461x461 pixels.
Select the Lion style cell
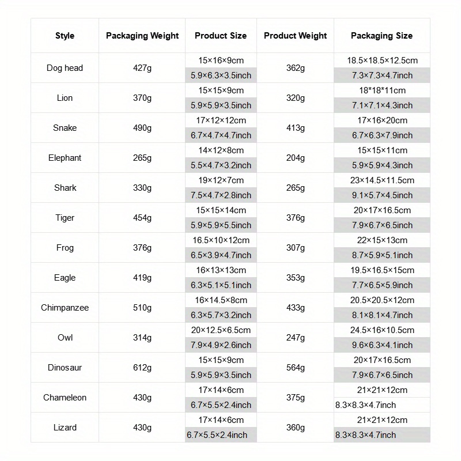coord(65,98)
